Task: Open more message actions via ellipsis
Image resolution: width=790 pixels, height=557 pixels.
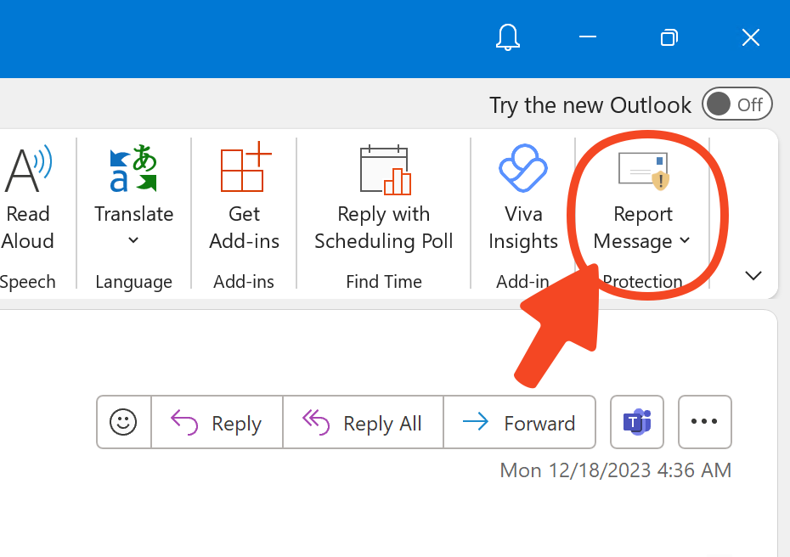Action: pos(704,422)
